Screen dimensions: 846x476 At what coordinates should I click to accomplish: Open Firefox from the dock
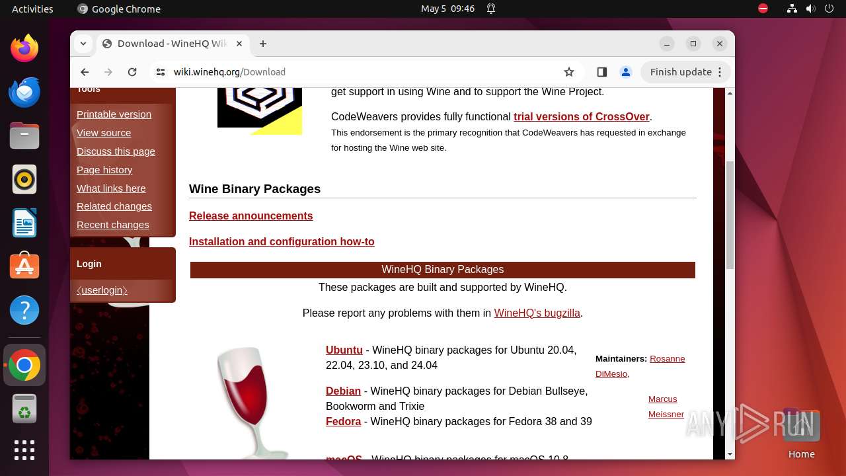click(24, 48)
